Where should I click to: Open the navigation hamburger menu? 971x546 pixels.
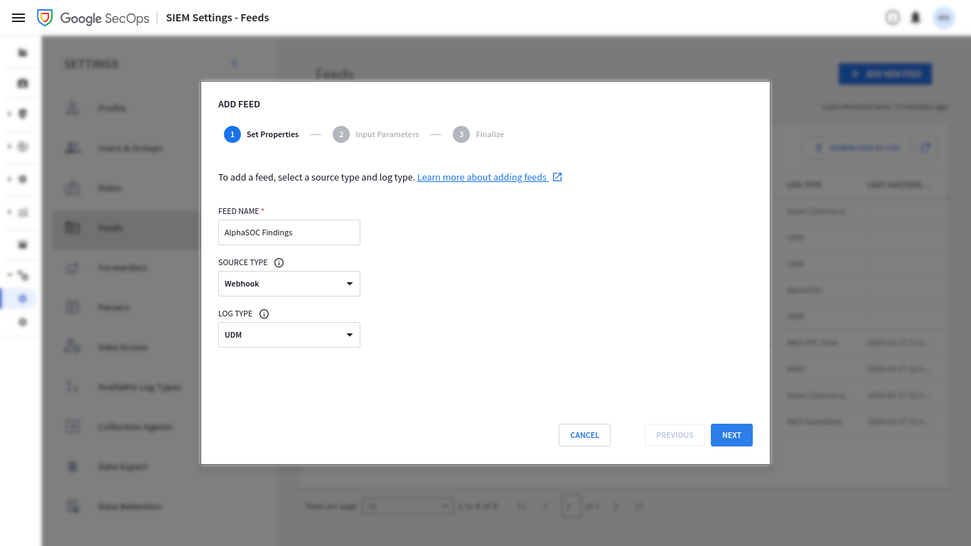pos(18,18)
